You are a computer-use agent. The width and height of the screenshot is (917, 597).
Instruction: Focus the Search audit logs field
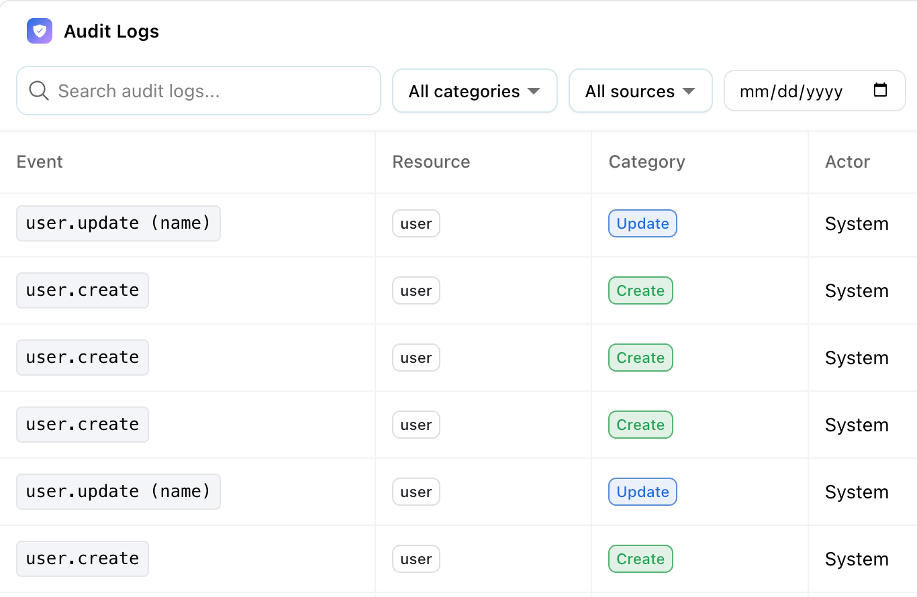(208, 91)
